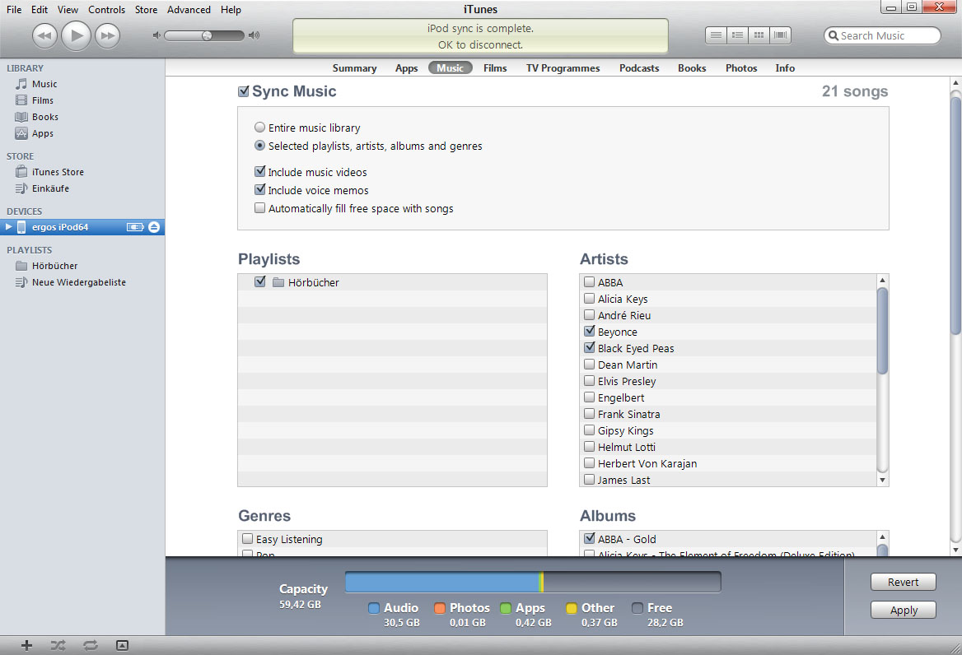Open the View menu

click(x=68, y=10)
